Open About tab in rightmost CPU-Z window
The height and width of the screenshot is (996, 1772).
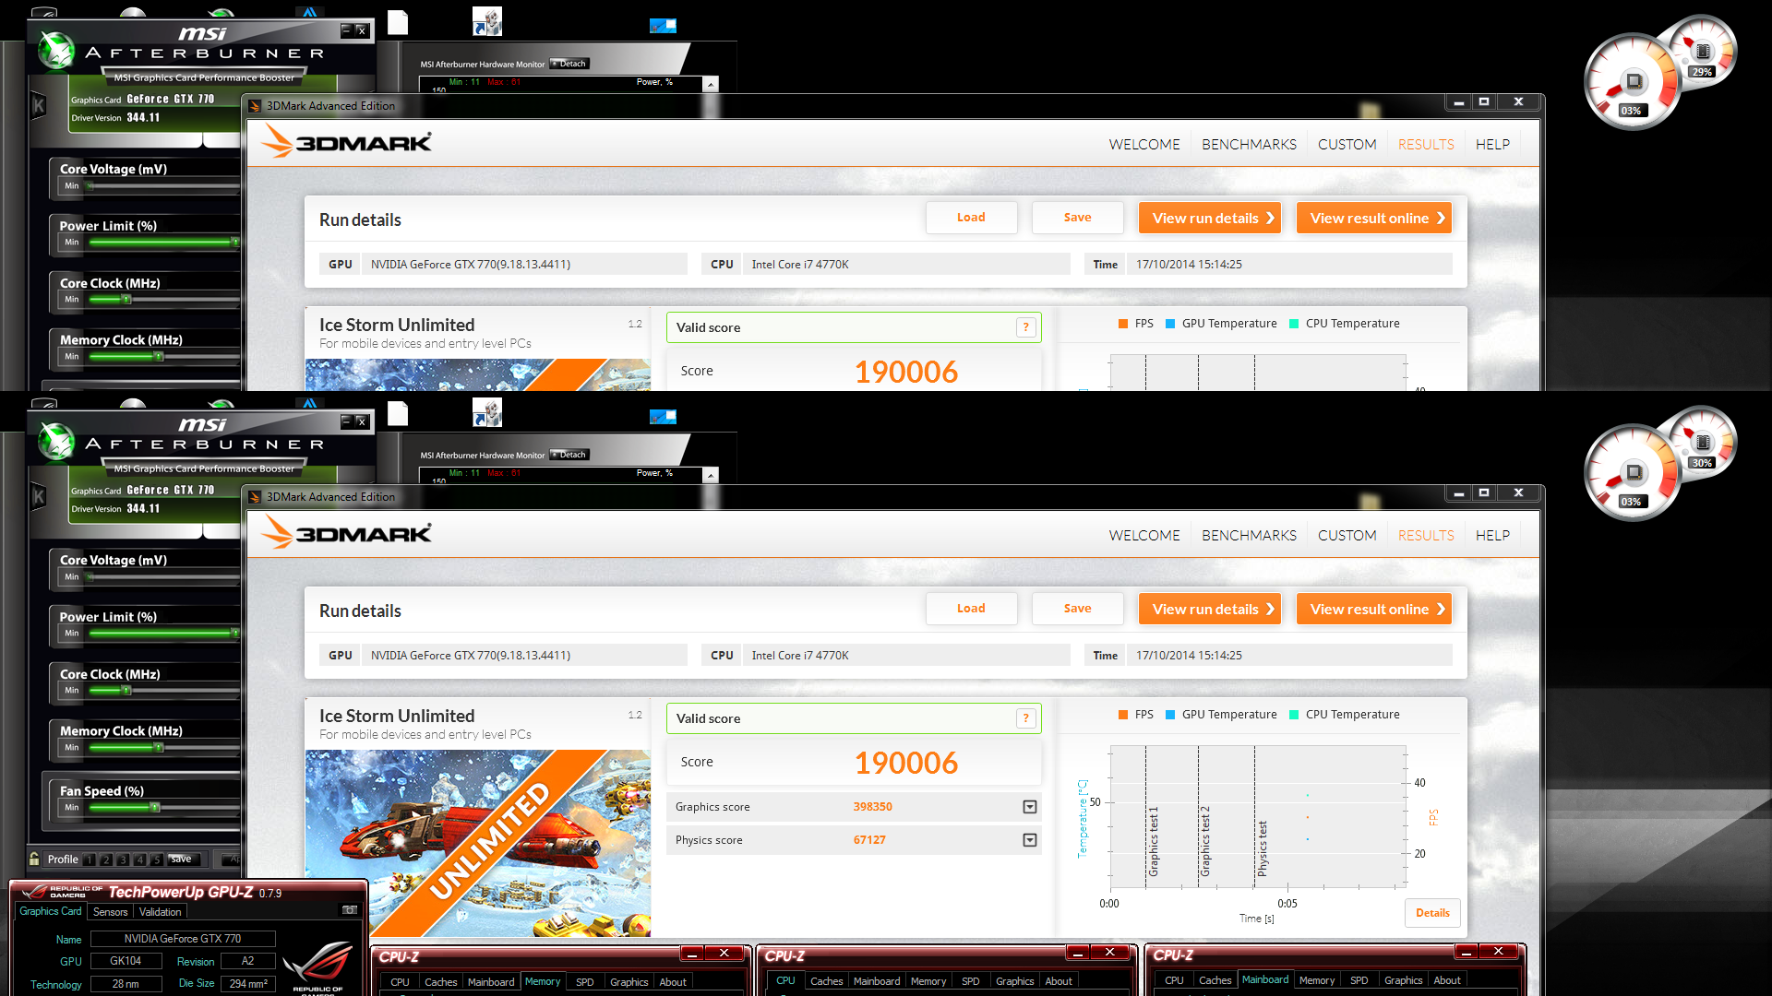(x=1447, y=980)
